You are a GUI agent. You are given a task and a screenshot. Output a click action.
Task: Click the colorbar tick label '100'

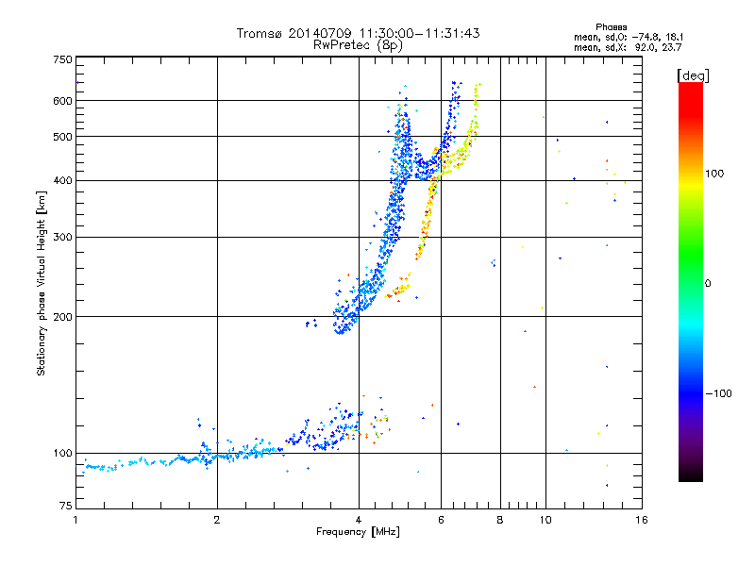tap(714, 174)
